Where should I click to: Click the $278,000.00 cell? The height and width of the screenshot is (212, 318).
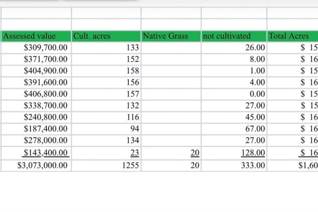point(36,140)
